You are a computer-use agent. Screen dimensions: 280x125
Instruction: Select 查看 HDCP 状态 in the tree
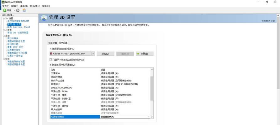pyautogui.click(x=15, y=47)
